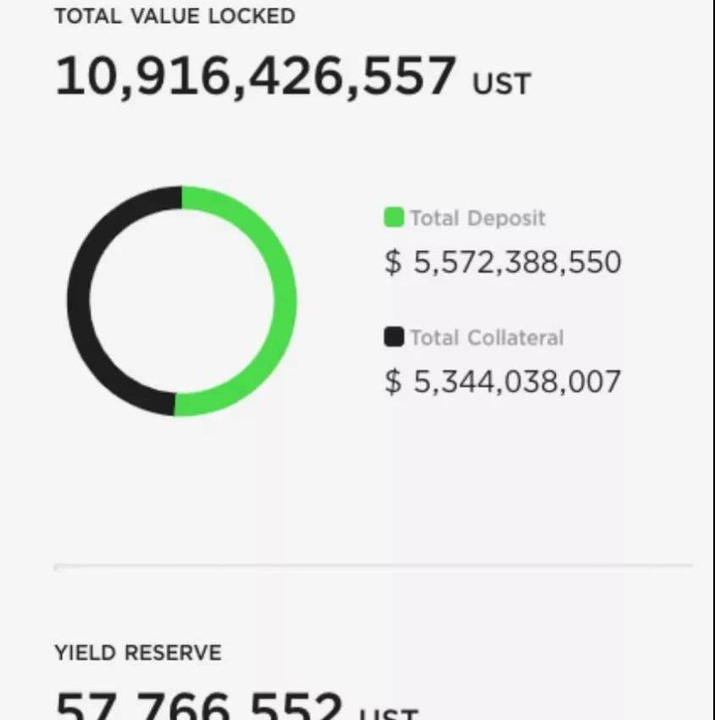
Task: Click the black Total Collateral legend swatch
Action: tap(394, 337)
